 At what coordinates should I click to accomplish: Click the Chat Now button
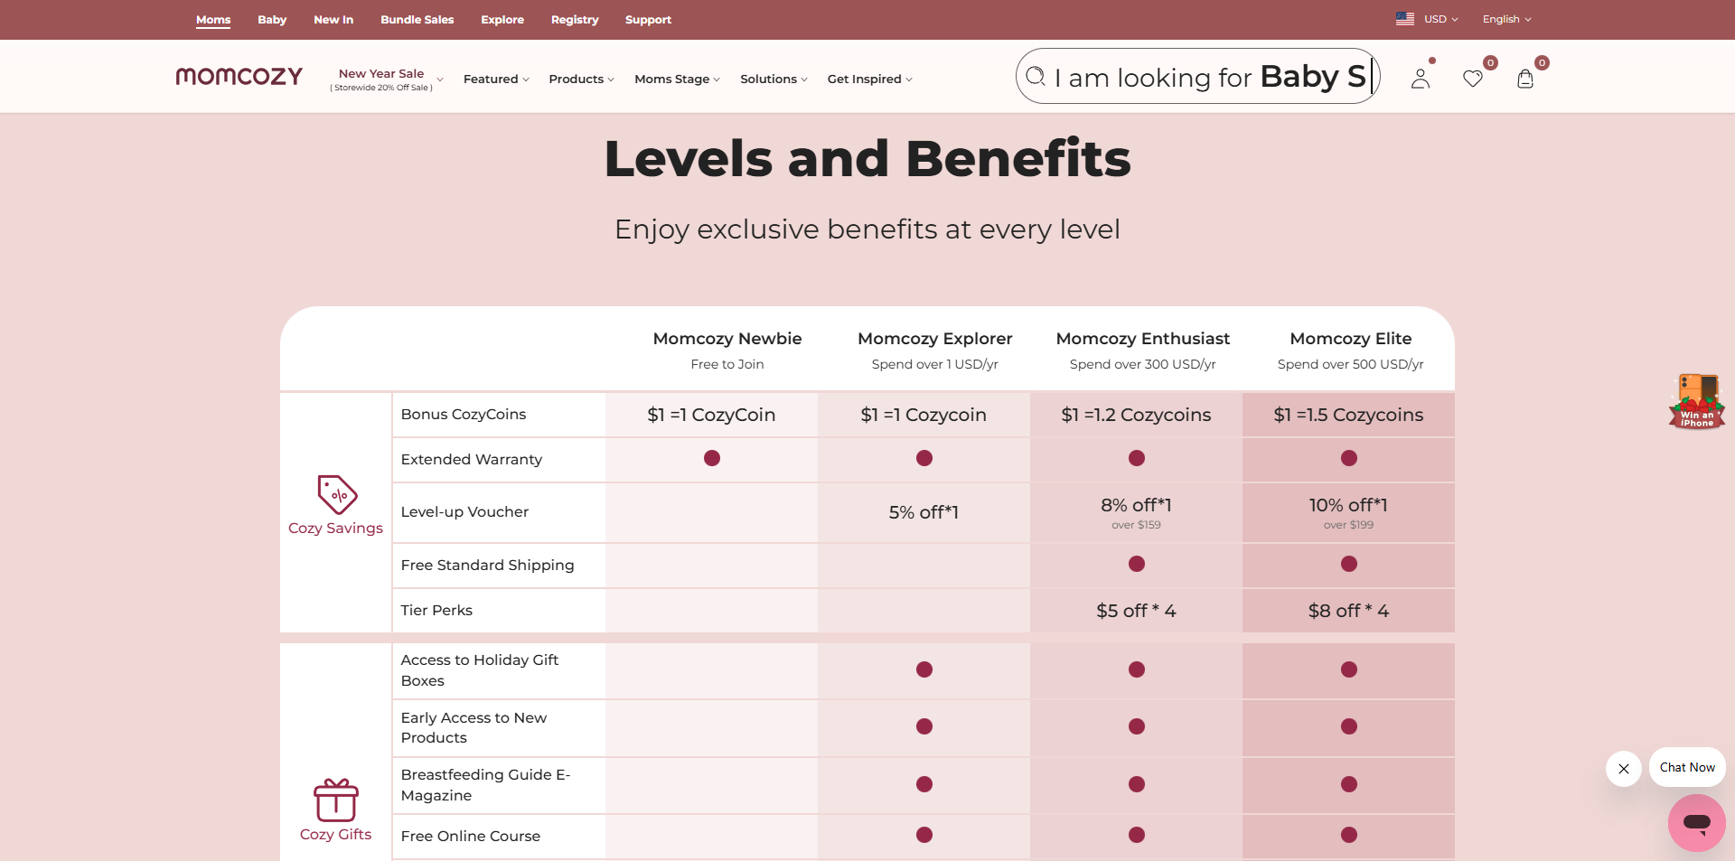[x=1687, y=767]
